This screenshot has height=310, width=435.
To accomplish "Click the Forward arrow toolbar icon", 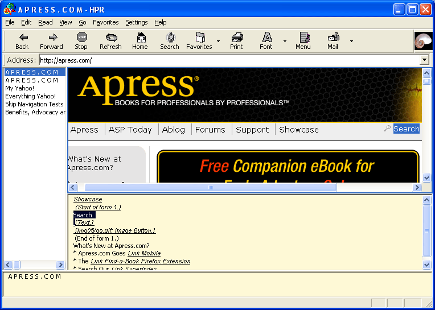I will (53, 37).
